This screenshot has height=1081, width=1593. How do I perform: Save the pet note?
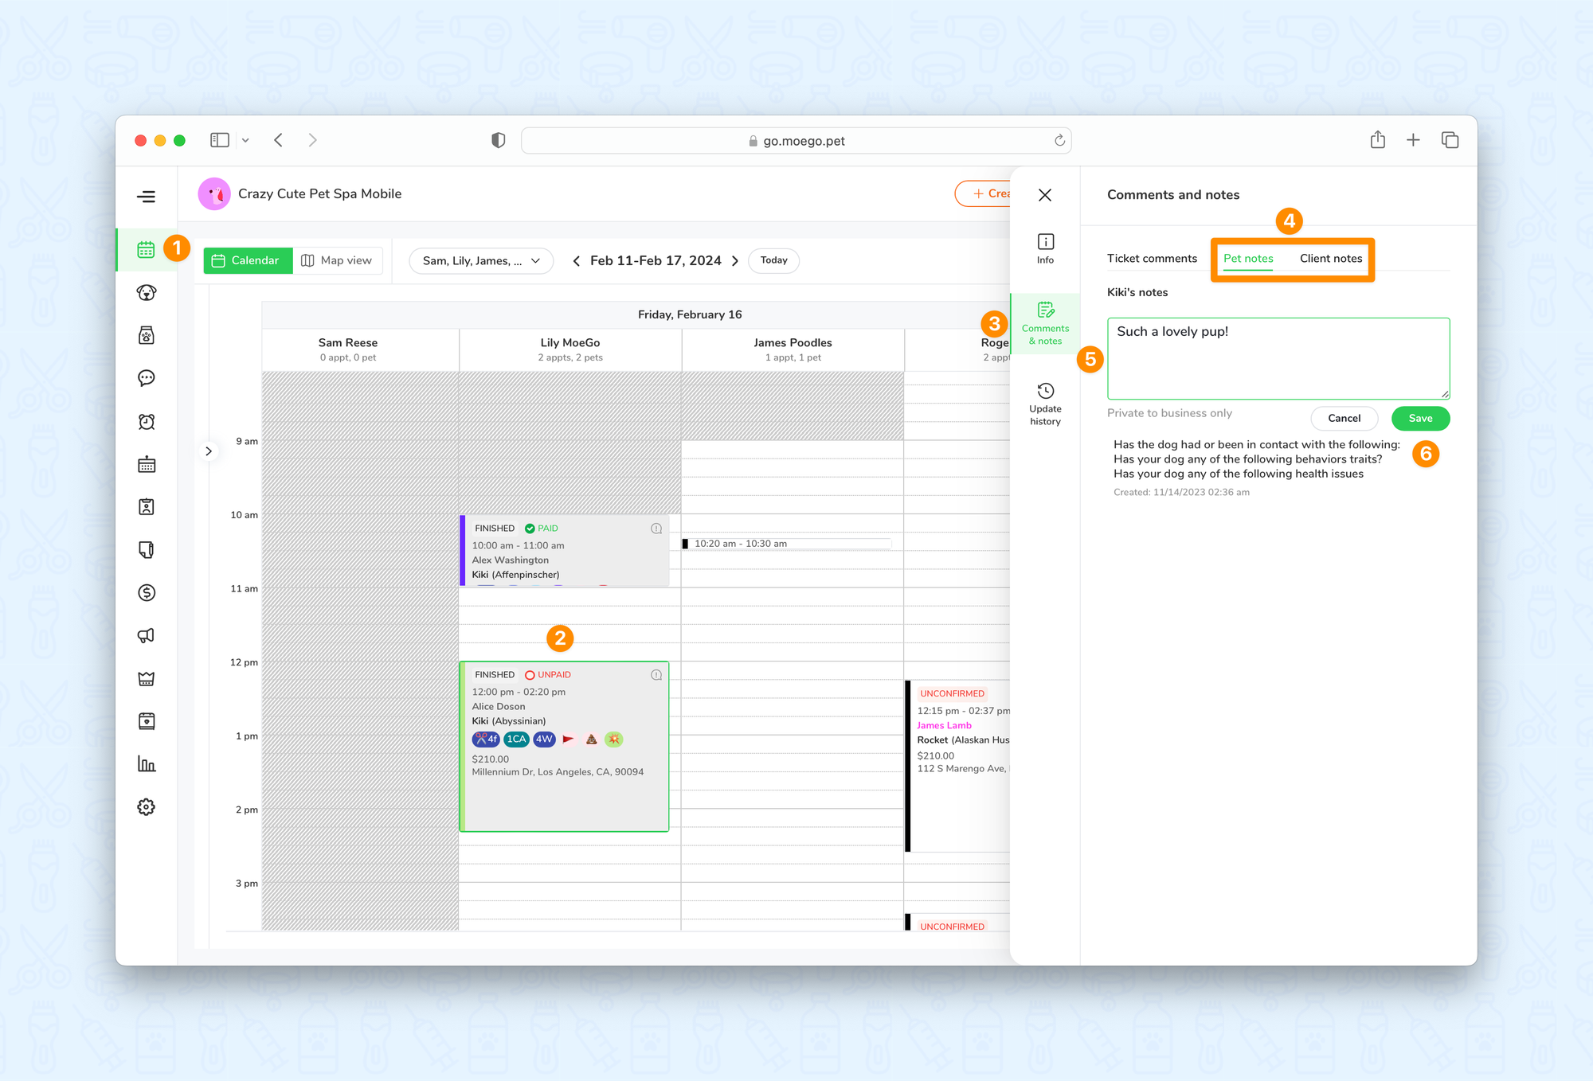pos(1419,418)
